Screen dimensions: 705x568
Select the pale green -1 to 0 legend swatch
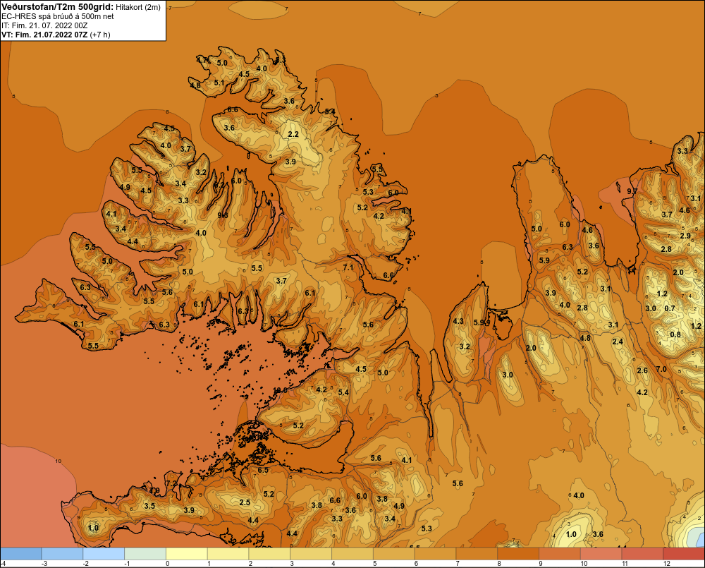(x=145, y=554)
